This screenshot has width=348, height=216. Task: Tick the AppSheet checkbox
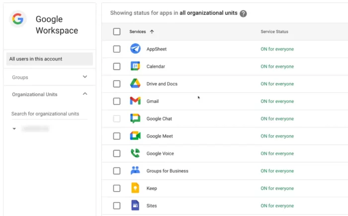(x=117, y=49)
